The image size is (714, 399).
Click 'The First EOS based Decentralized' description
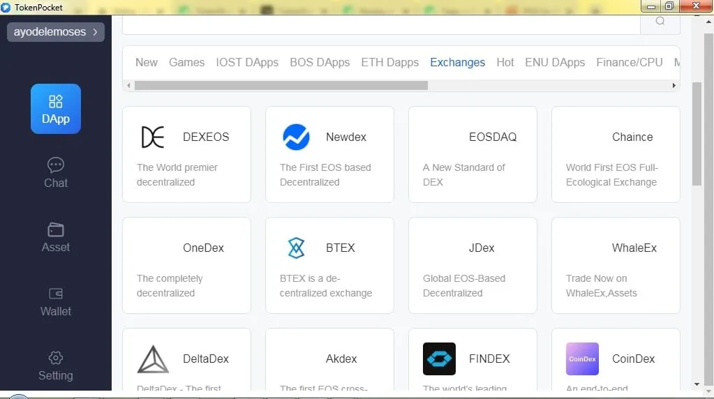[325, 174]
